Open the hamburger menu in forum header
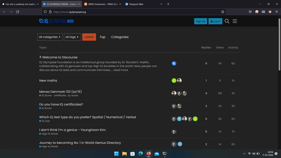Viewport: 281px width, 158px height. (235, 21)
